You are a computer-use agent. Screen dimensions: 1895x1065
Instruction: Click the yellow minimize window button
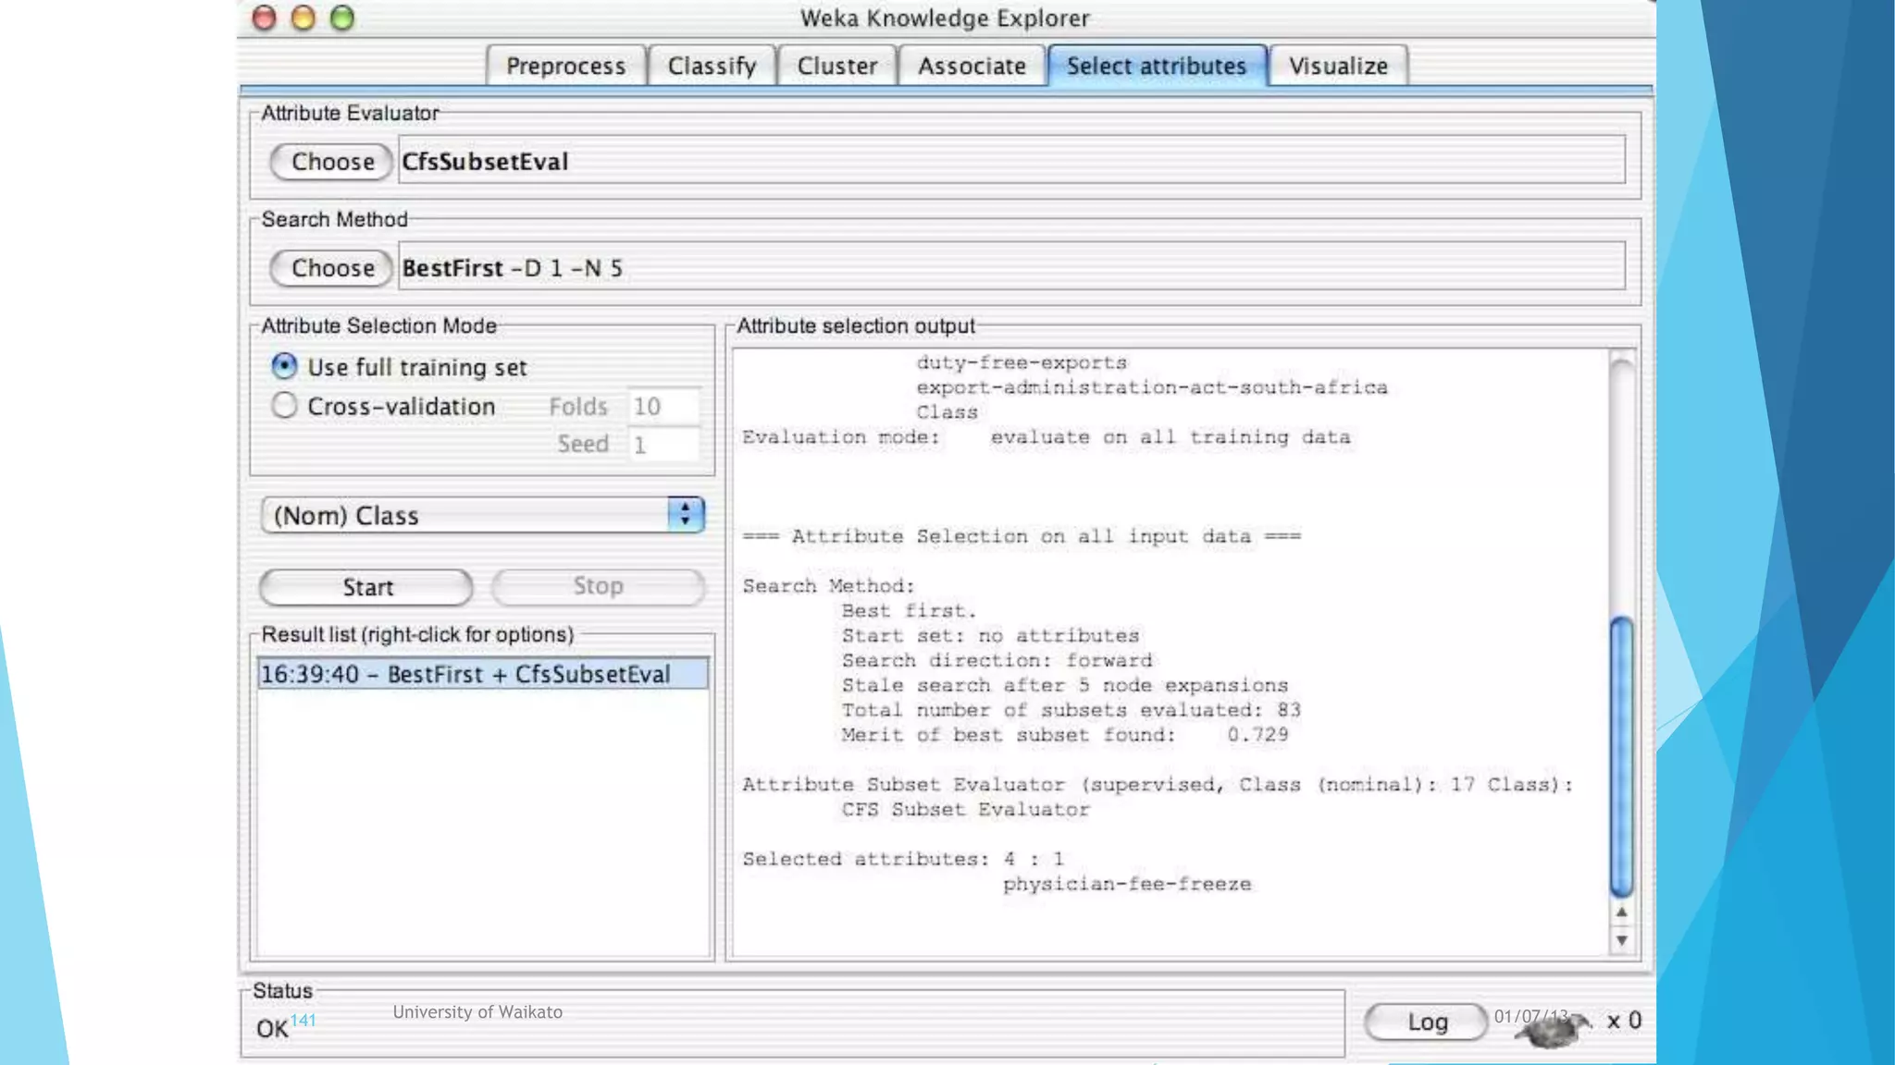pos(303,18)
